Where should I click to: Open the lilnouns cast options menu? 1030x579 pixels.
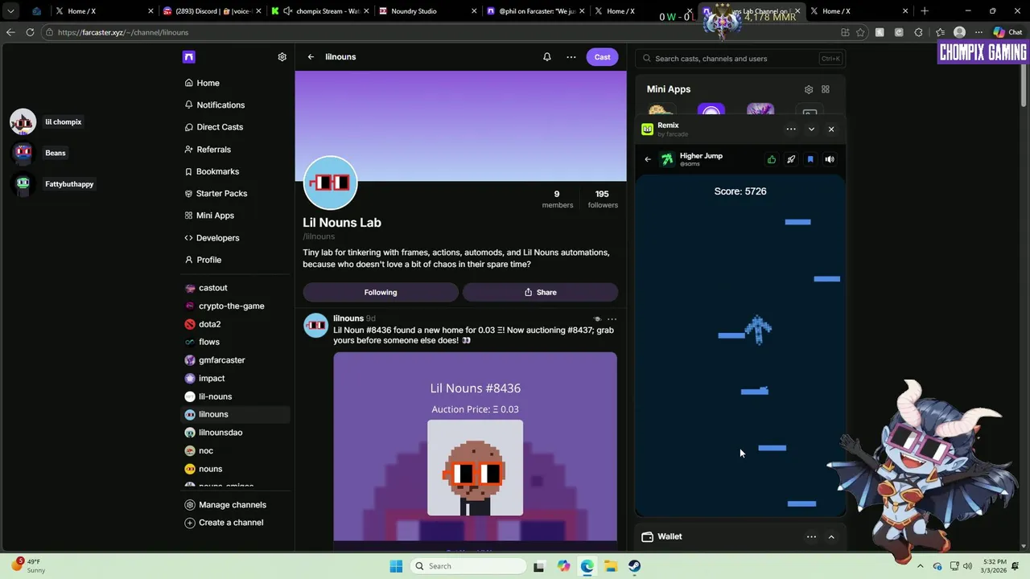(612, 319)
